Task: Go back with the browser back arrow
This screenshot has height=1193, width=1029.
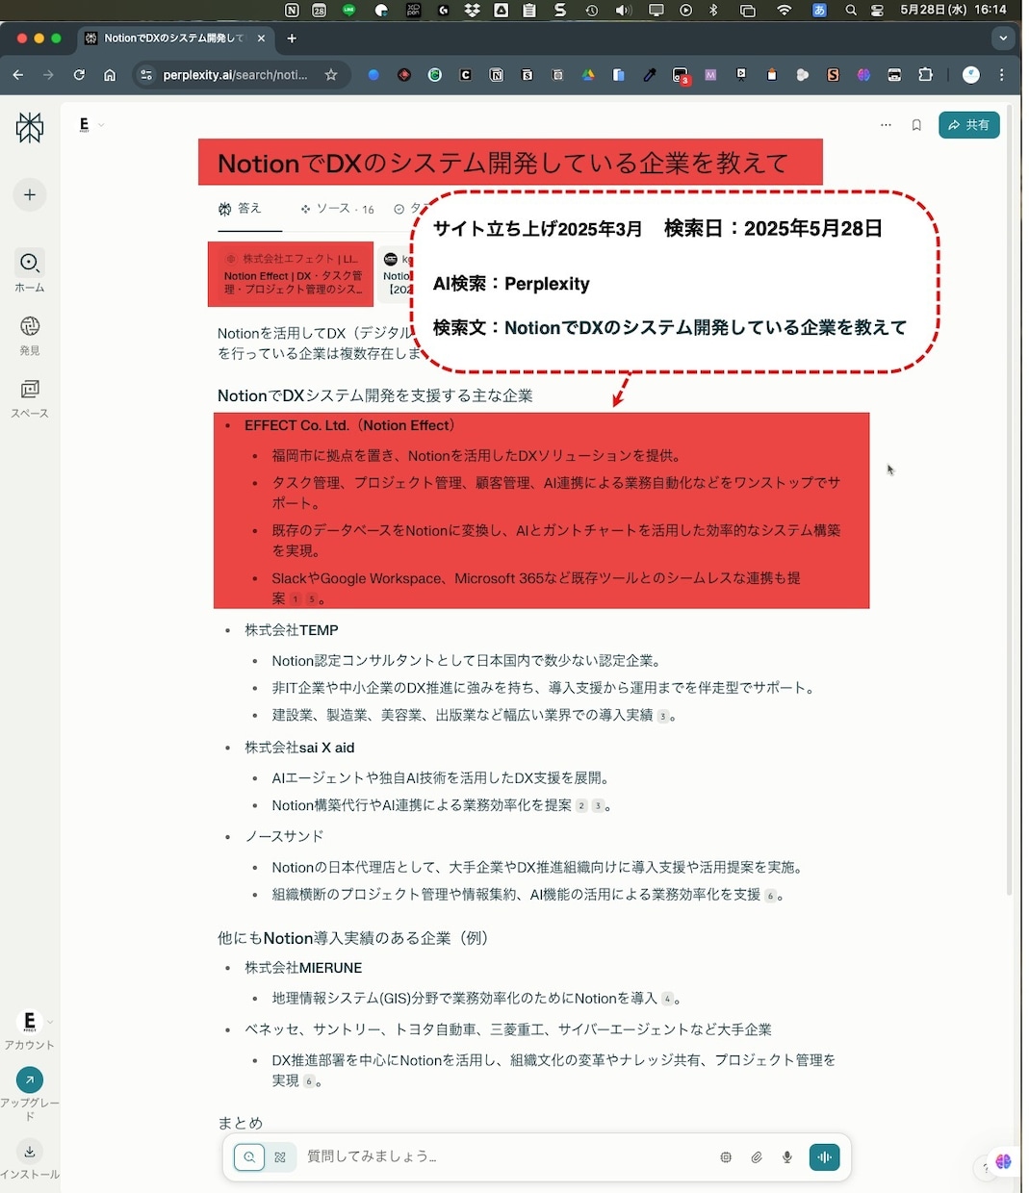Action: point(18,75)
